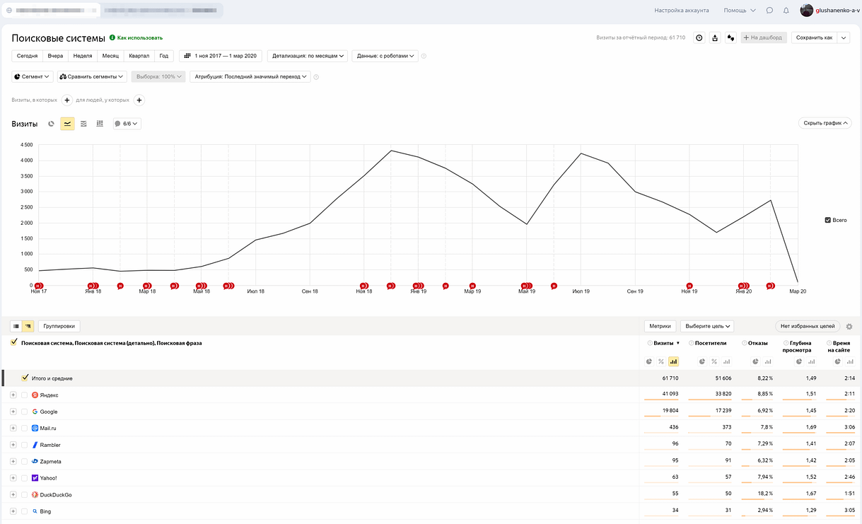Select the 'Квартал' period tab
The width and height of the screenshot is (862, 524).
point(139,56)
